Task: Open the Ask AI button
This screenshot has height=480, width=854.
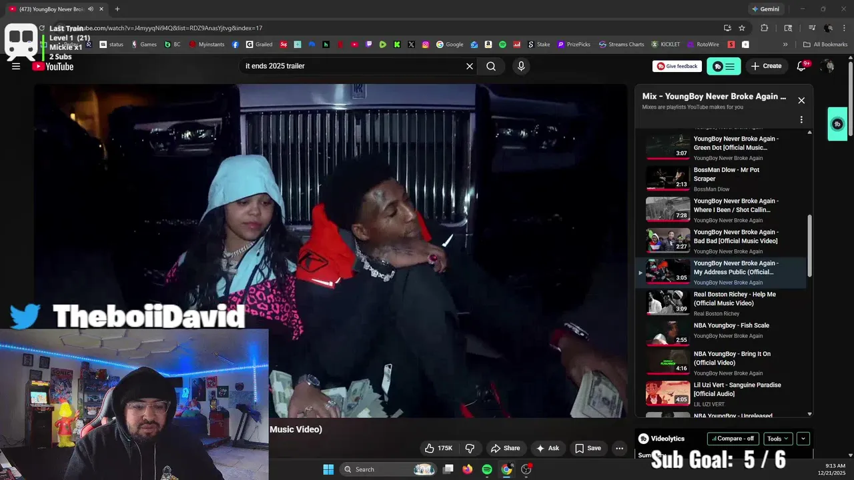Action: 547,448
